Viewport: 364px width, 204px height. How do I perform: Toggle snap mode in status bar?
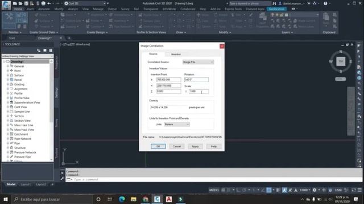229,190
